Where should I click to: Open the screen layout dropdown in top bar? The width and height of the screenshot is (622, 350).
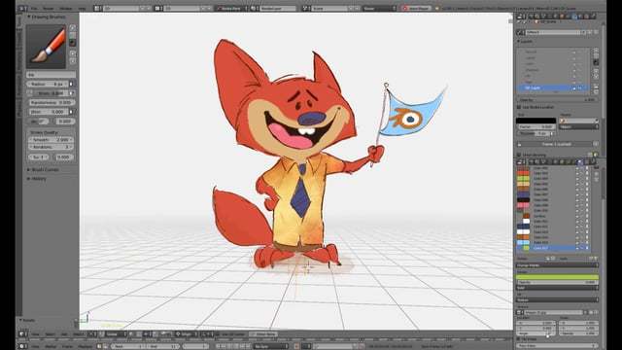point(98,8)
